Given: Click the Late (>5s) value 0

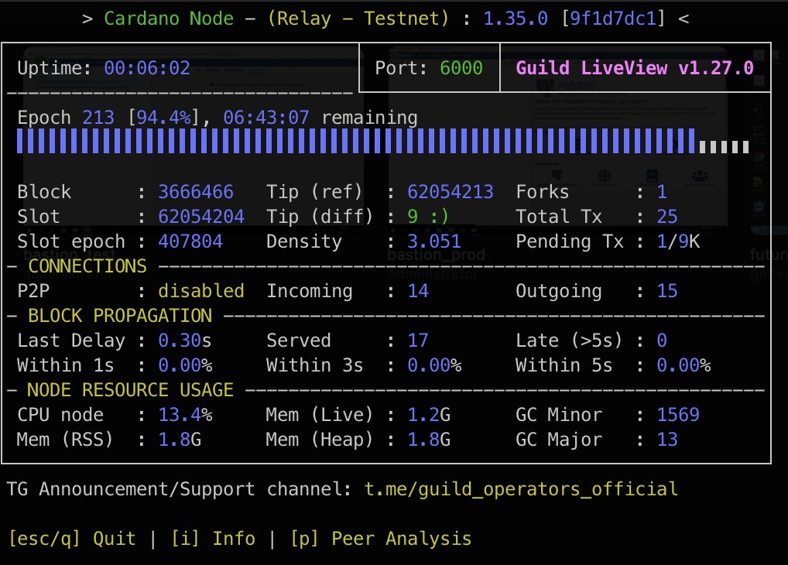Looking at the screenshot, I should [x=662, y=341].
